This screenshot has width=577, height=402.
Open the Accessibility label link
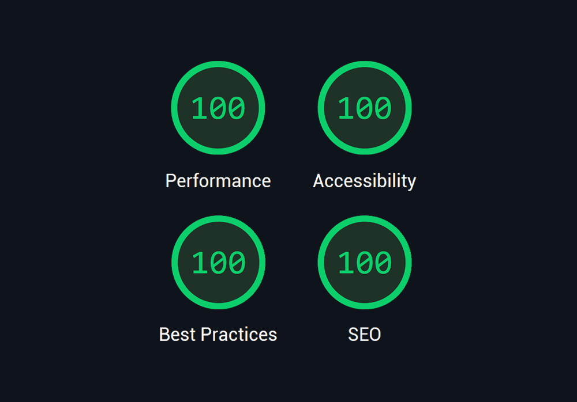tap(364, 181)
